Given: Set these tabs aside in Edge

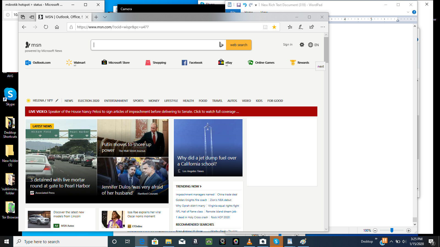Looking at the screenshot, I should pos(32,17).
